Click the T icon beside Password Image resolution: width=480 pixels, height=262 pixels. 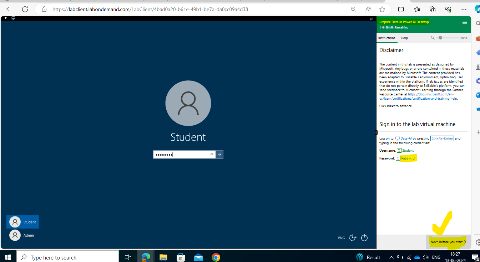click(398, 158)
